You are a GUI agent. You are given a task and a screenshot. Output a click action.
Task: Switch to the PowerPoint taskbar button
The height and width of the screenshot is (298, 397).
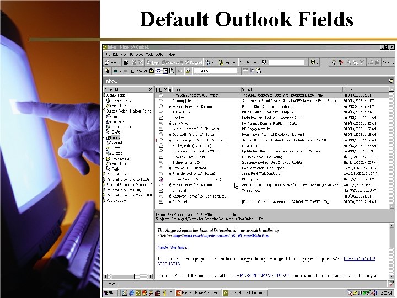pyautogui.click(x=198, y=293)
